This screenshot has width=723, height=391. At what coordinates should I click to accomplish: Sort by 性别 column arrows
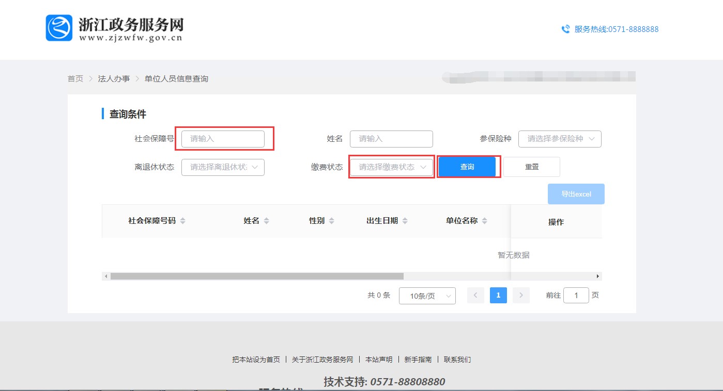click(x=331, y=221)
